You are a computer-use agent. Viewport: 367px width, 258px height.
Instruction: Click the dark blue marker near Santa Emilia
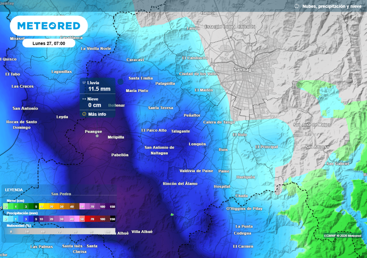[x=120, y=81]
